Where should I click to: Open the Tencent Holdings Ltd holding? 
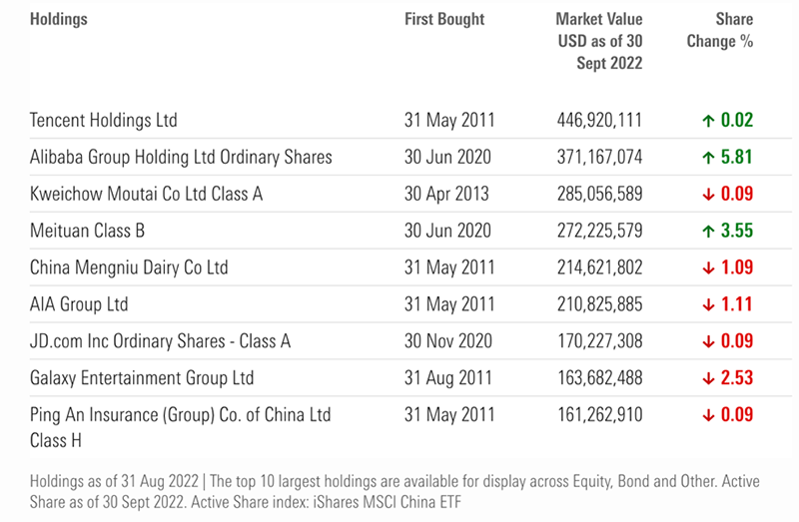pos(103,121)
